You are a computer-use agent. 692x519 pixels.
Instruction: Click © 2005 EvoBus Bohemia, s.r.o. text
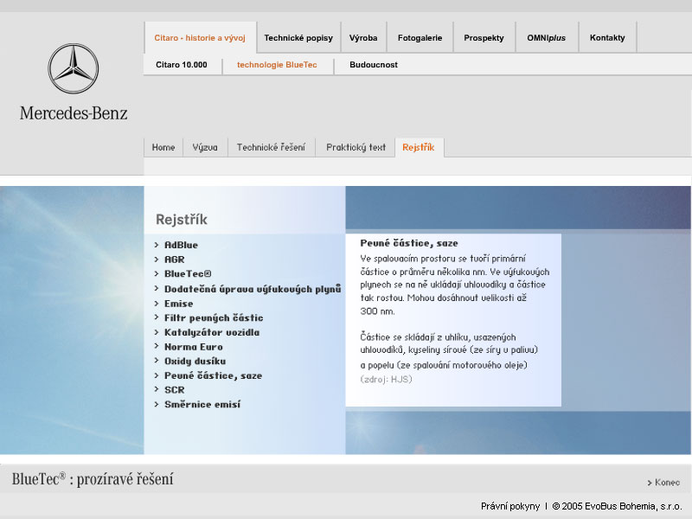click(x=617, y=506)
